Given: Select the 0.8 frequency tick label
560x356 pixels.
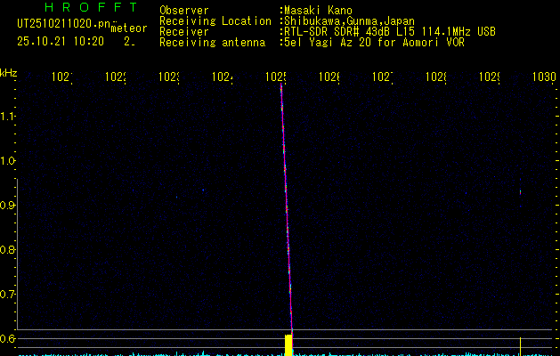Looking at the screenshot, I should pyautogui.click(x=8, y=250).
